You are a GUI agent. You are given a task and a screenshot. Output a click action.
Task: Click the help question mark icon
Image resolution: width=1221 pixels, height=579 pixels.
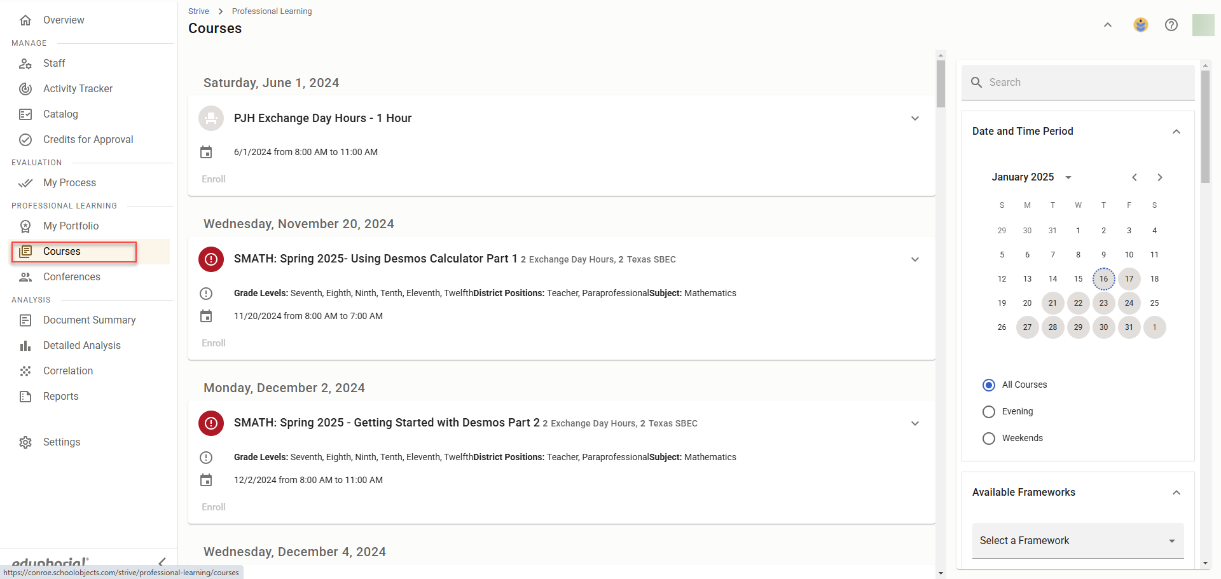click(1171, 25)
